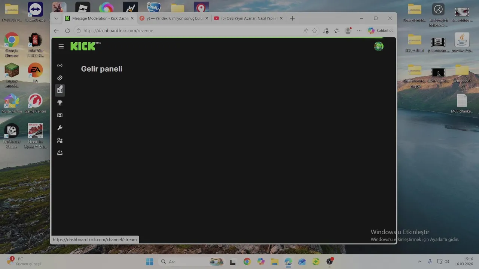Select the FP-GTSA folder on desktop

12,12
